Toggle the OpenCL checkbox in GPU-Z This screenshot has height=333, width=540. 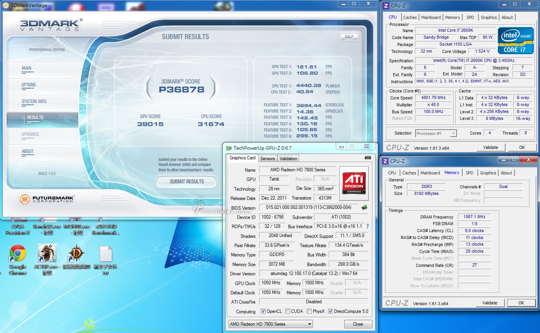click(263, 311)
